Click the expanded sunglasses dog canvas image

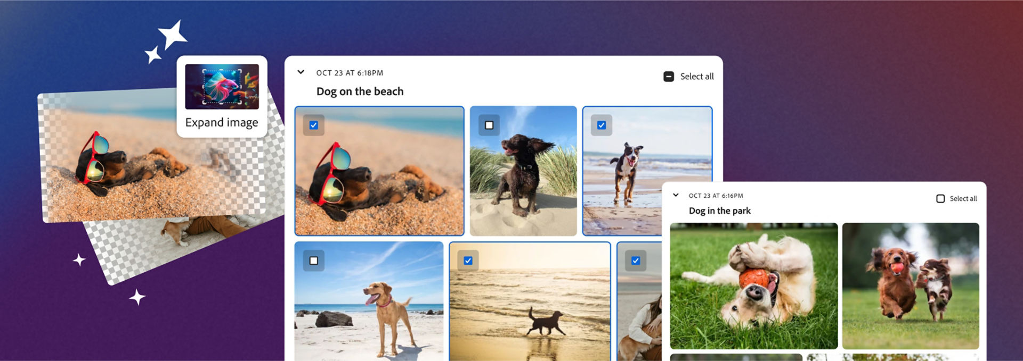152,155
